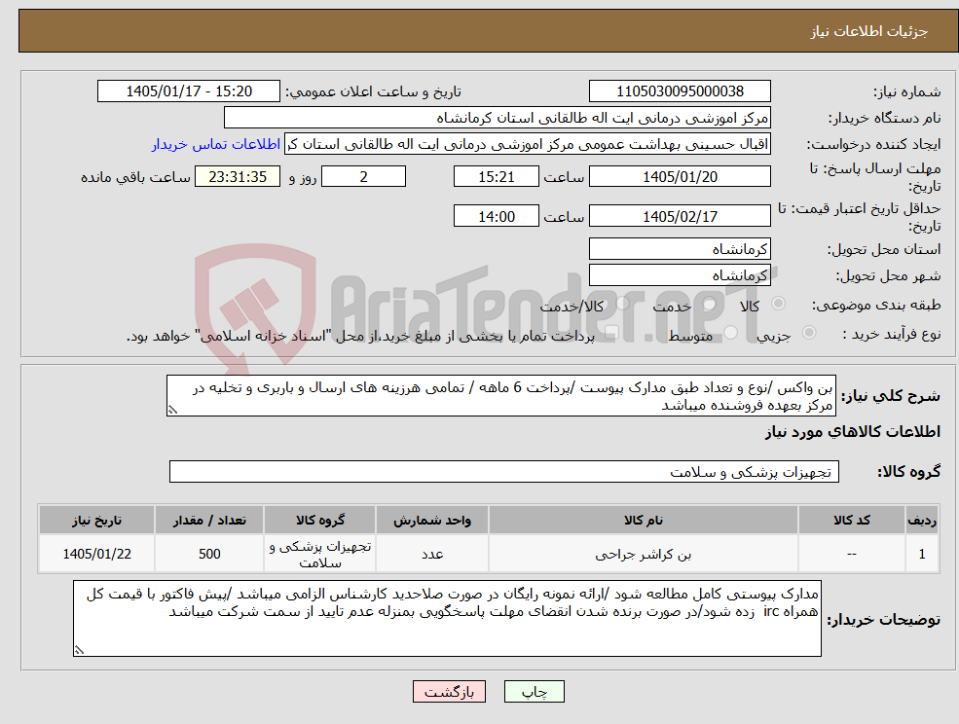Click the توضیحات خریدار label

pos(883,620)
